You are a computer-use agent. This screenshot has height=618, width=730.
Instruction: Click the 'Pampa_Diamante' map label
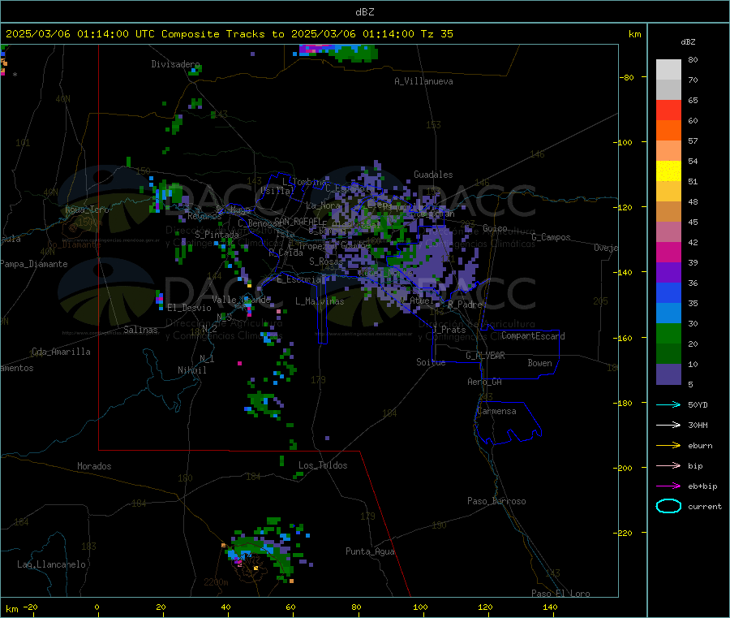pos(34,264)
